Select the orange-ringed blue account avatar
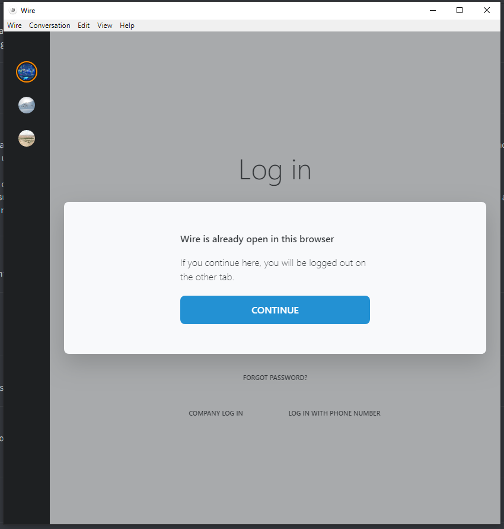 (x=27, y=72)
